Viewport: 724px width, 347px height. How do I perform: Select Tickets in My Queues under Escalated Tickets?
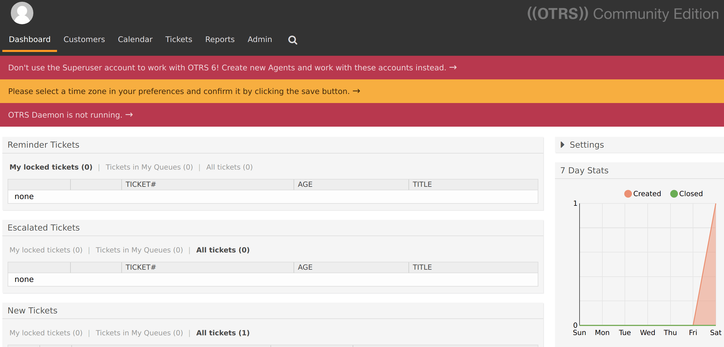139,250
